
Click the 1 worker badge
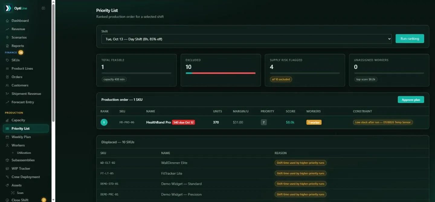(x=314, y=123)
